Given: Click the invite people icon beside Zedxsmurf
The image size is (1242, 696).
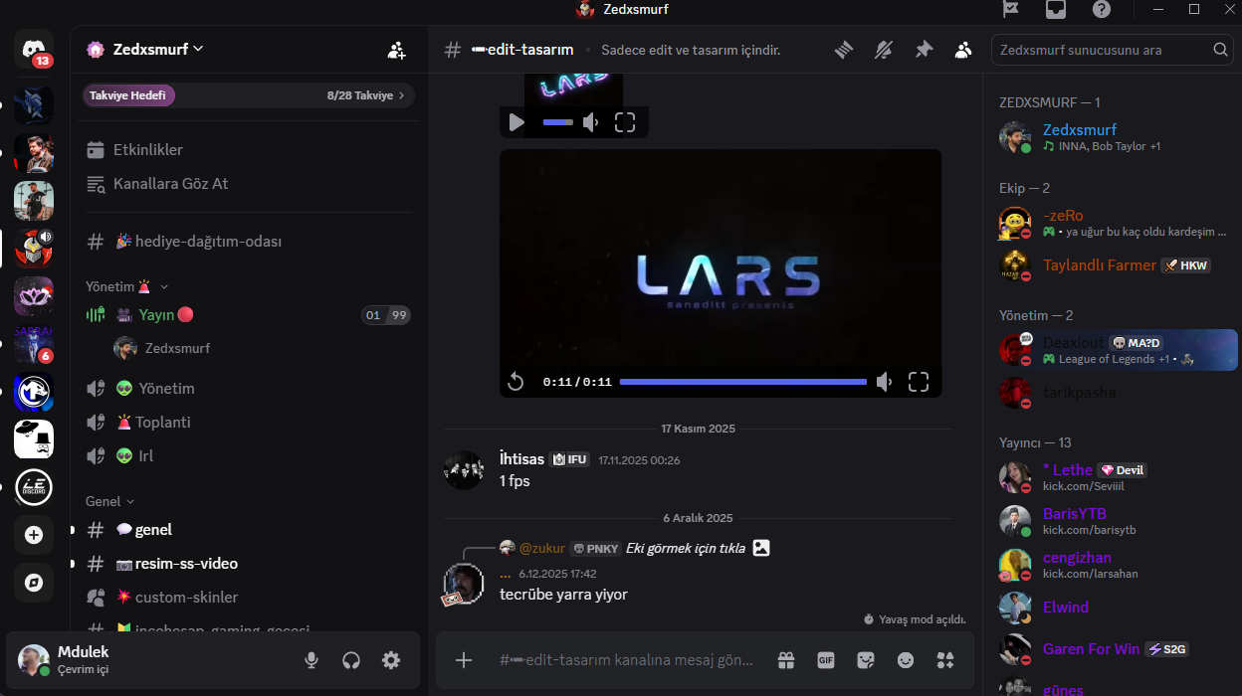Looking at the screenshot, I should pos(396,50).
